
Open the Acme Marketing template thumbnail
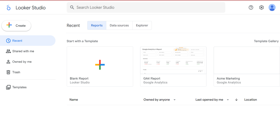point(247,60)
